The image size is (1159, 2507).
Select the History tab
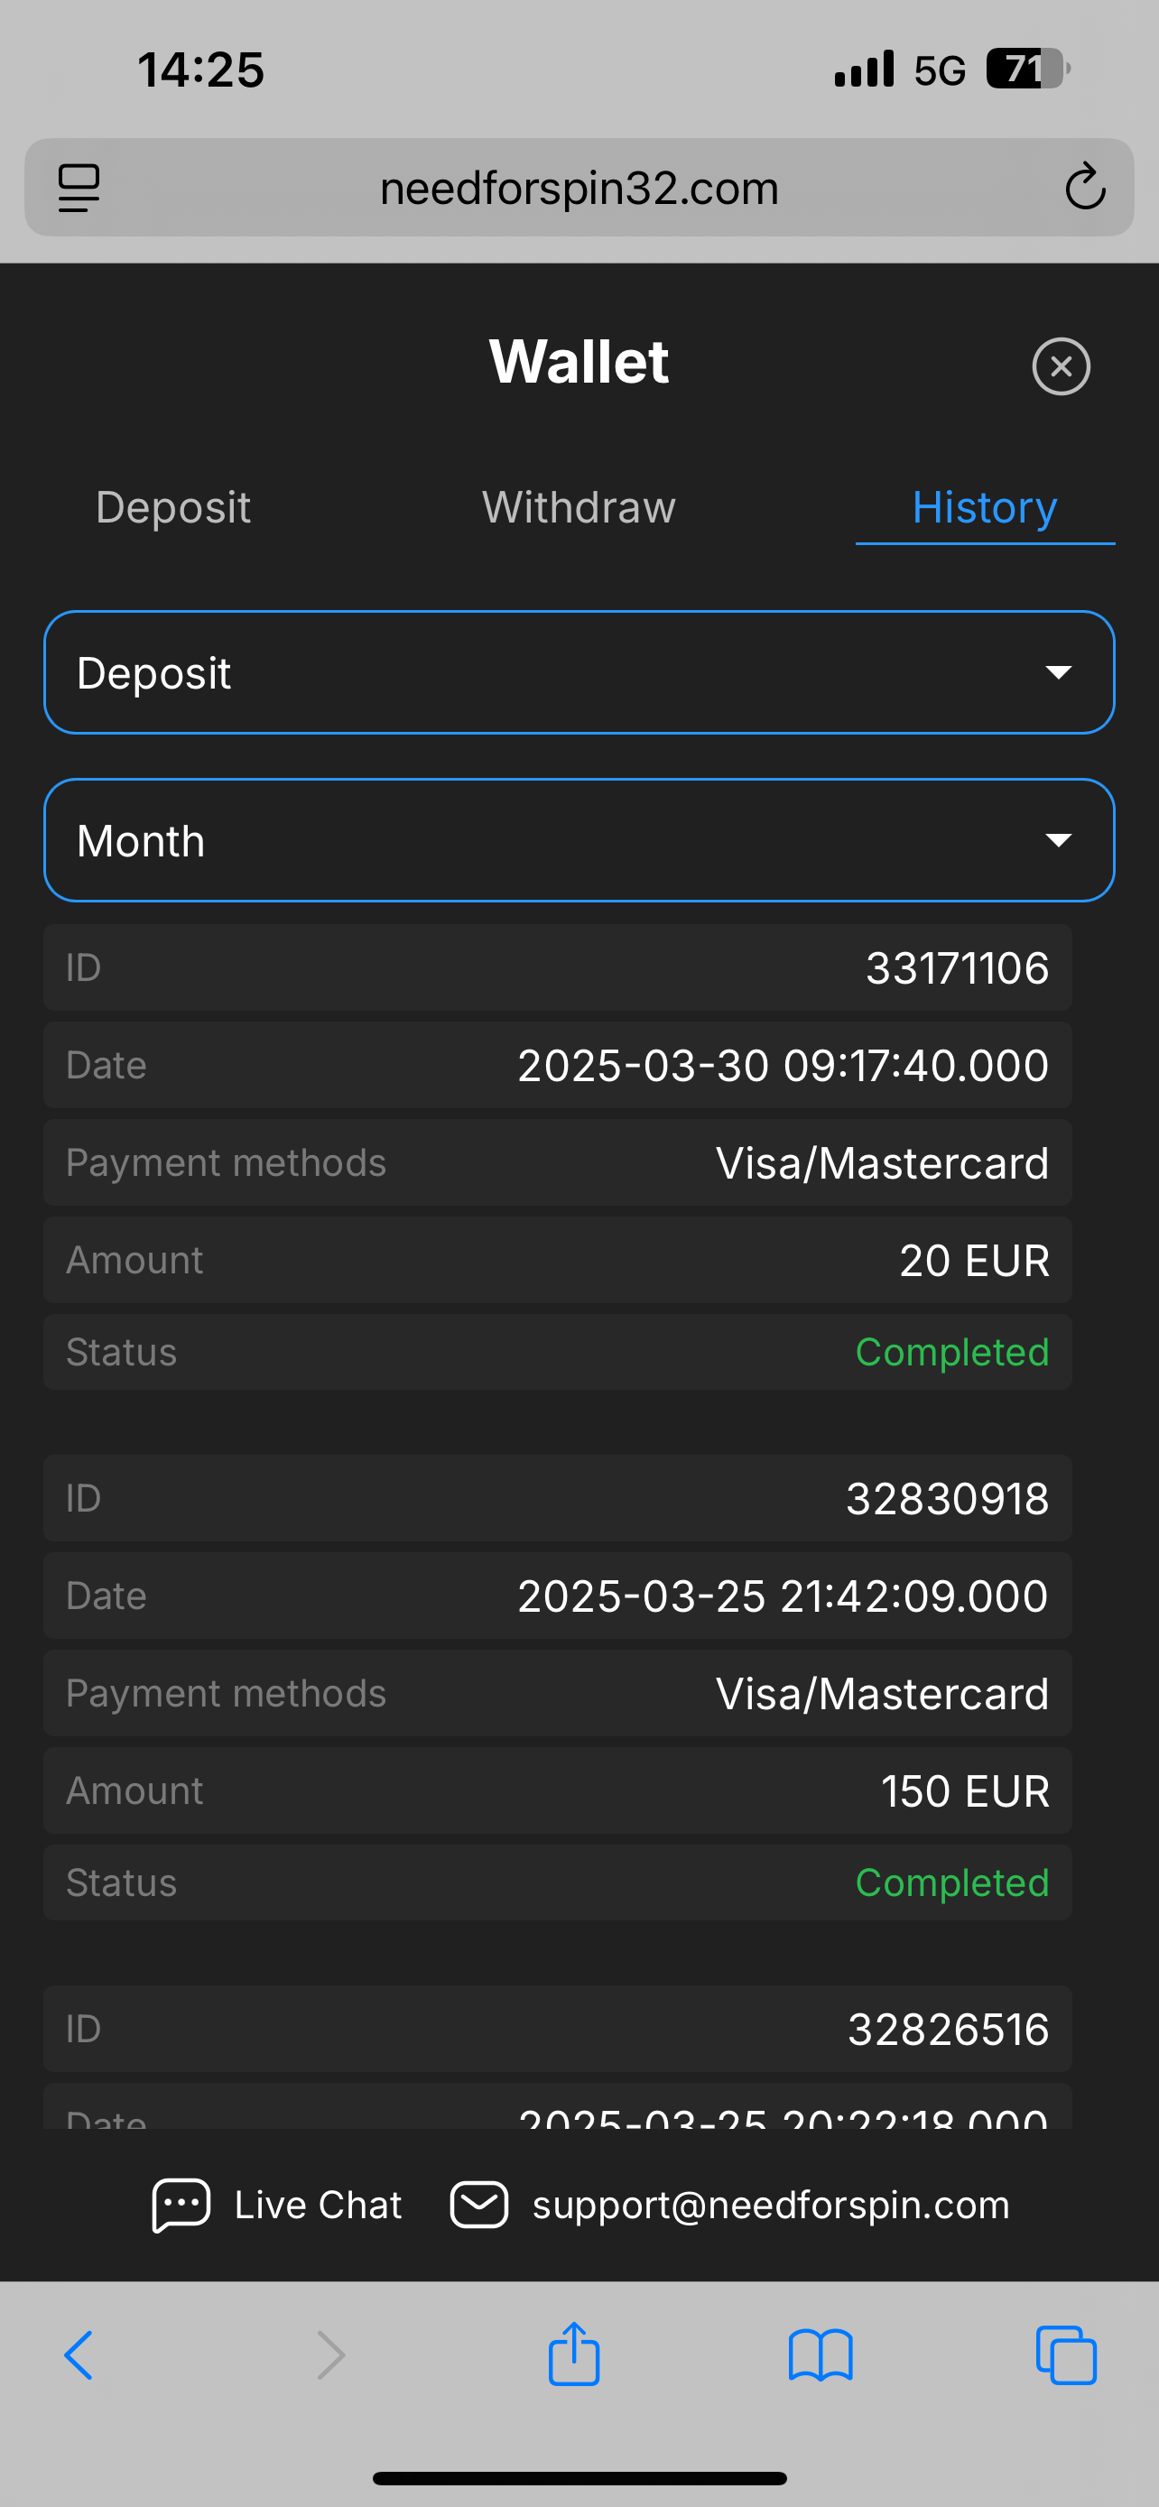pyautogui.click(x=984, y=507)
